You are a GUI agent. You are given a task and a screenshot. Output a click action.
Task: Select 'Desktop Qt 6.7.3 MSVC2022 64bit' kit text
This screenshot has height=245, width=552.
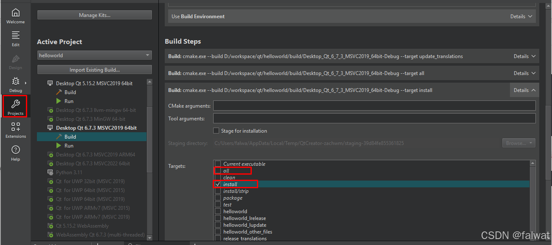[x=93, y=164]
